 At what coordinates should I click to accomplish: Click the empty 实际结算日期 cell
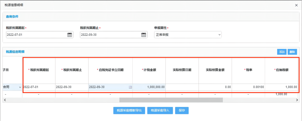[182, 87]
